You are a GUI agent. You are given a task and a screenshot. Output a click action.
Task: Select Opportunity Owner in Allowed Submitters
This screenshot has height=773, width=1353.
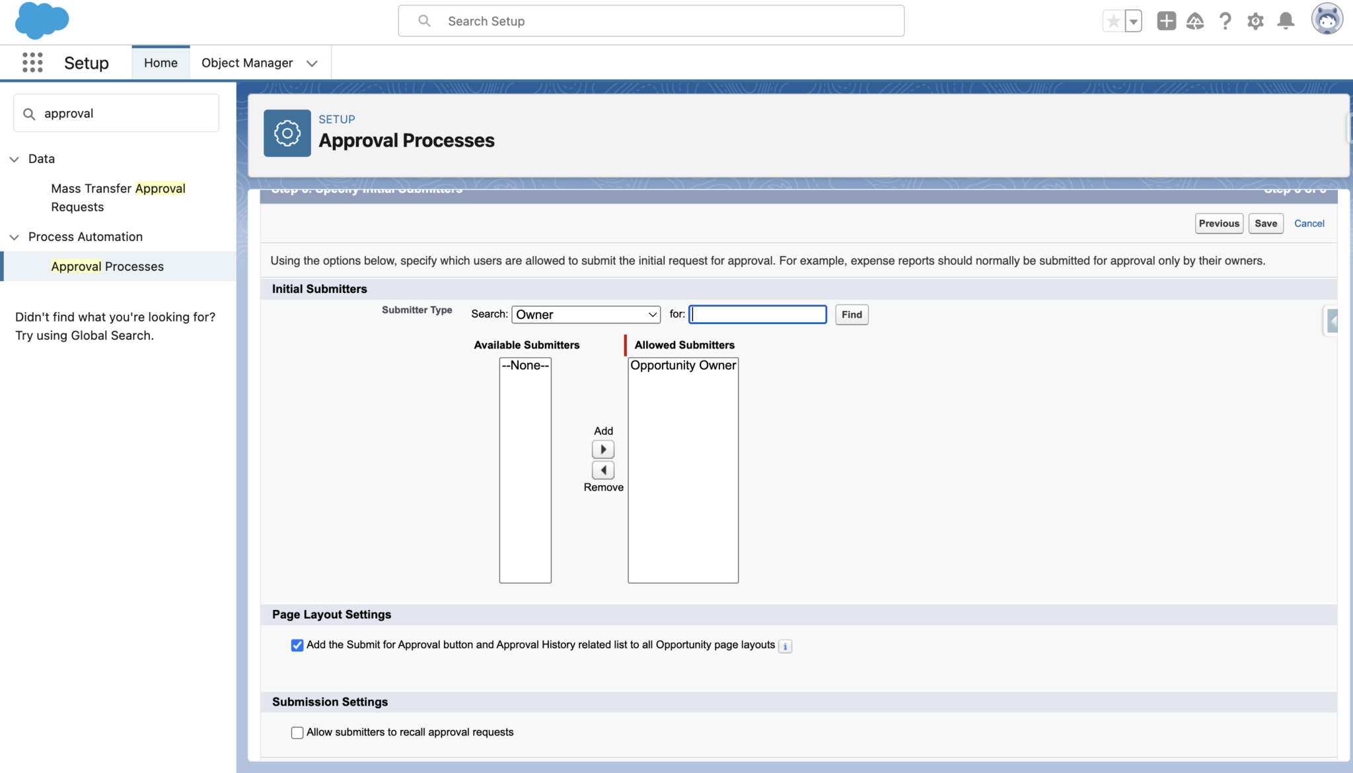(x=683, y=365)
